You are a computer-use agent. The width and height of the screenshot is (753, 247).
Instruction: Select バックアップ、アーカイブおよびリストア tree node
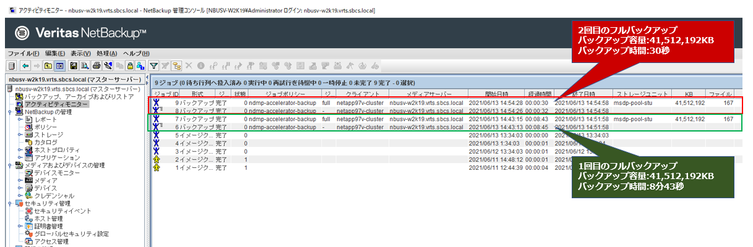coord(79,97)
